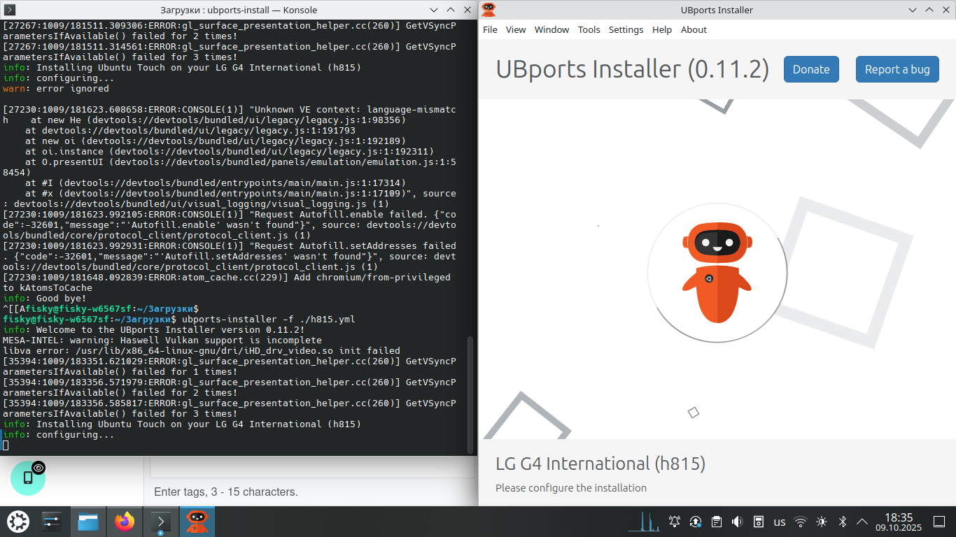The image size is (956, 537).
Task: Switch the 'us' keyboard layout indicator
Action: (779, 522)
